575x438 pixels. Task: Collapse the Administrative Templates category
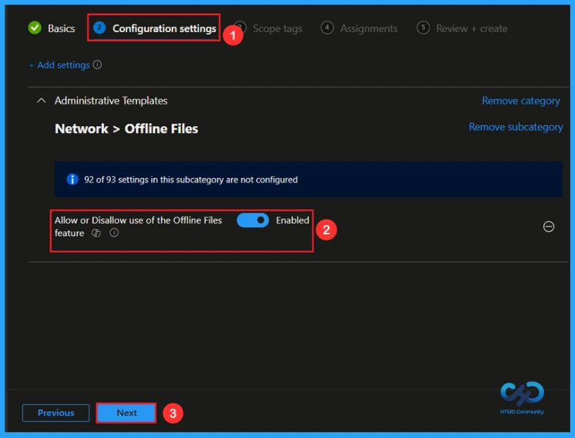tap(42, 101)
